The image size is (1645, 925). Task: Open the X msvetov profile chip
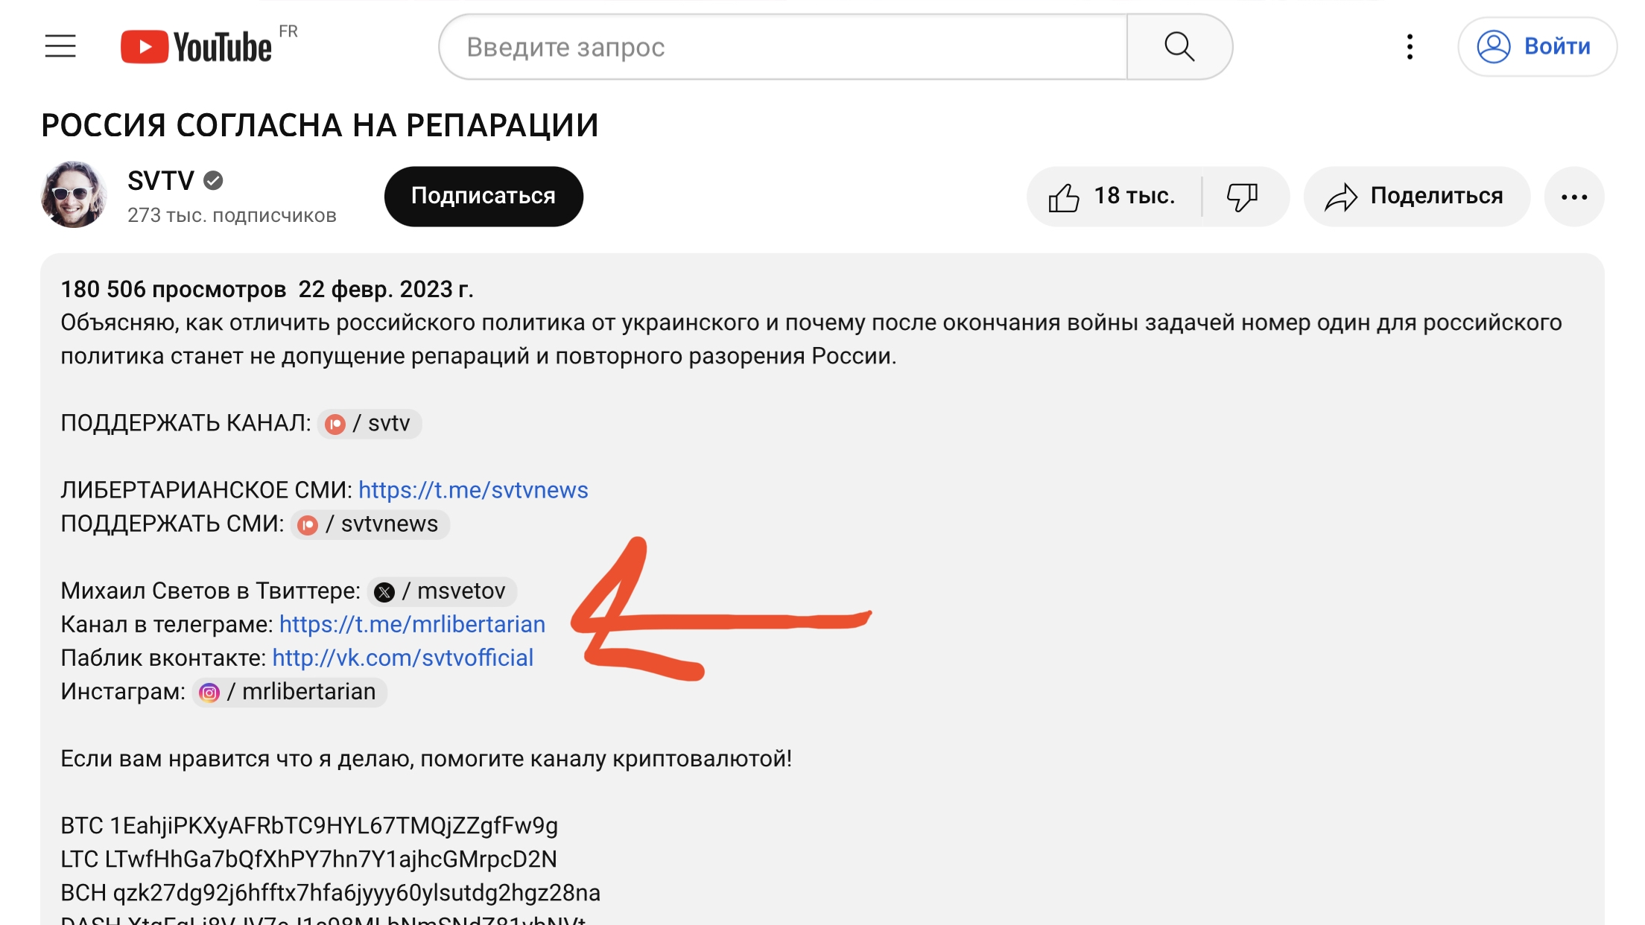(442, 591)
